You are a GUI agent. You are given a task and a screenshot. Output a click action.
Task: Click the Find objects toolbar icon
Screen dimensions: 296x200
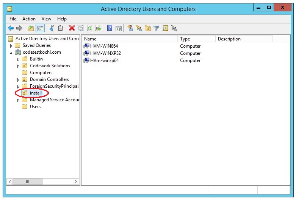coord(165,28)
